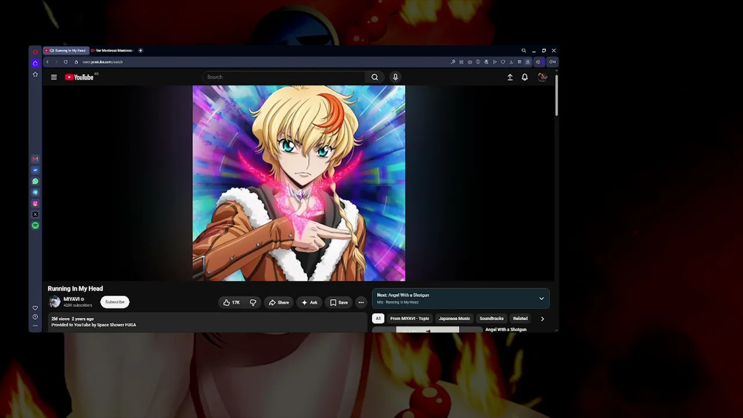
Task: Open a new browser tab
Action: click(x=140, y=51)
